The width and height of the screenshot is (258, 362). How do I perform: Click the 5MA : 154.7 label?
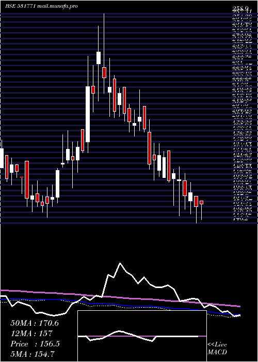[33, 354]
